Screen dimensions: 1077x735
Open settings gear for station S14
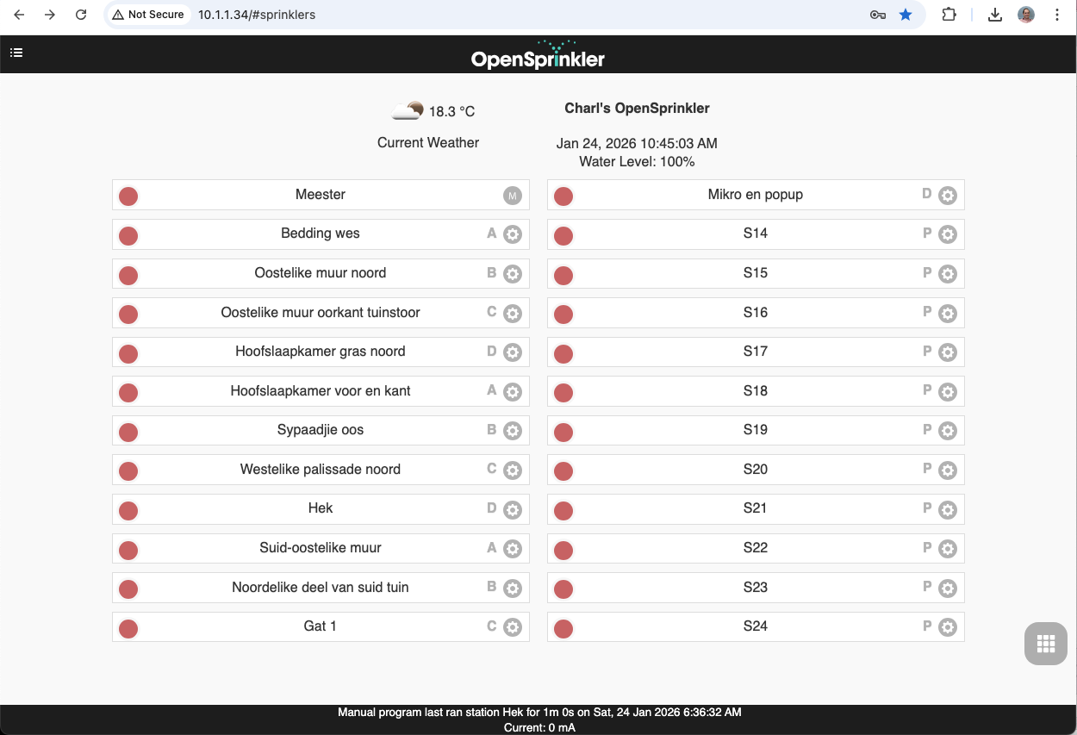pyautogui.click(x=948, y=234)
